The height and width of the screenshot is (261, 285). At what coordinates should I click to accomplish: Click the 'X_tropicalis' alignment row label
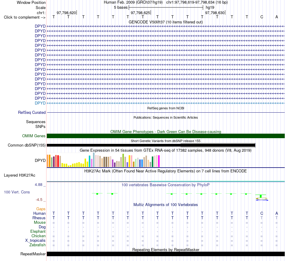click(x=35, y=241)
